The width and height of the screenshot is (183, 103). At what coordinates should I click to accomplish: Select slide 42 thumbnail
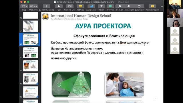[31, 39]
